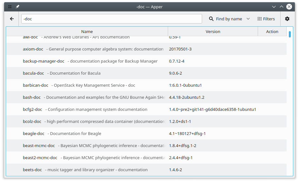Screen dimensions: 299x182
Task: Click inside the -doc search field
Action: (x=111, y=19)
